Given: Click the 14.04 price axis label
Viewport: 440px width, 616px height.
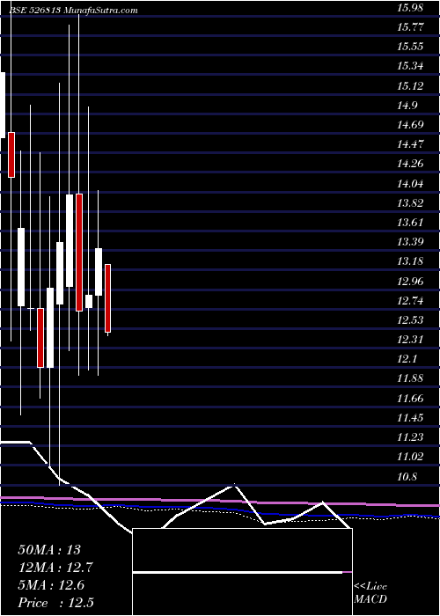Looking at the screenshot, I should coord(410,183).
